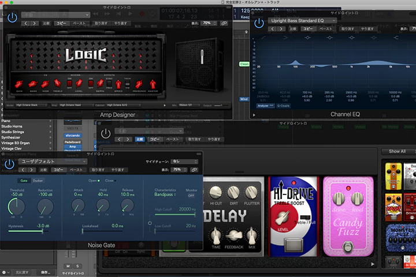Toggle the Analyzer button in Channel EQ
Image resolution: width=416 pixels, height=277 pixels.
(x=265, y=106)
